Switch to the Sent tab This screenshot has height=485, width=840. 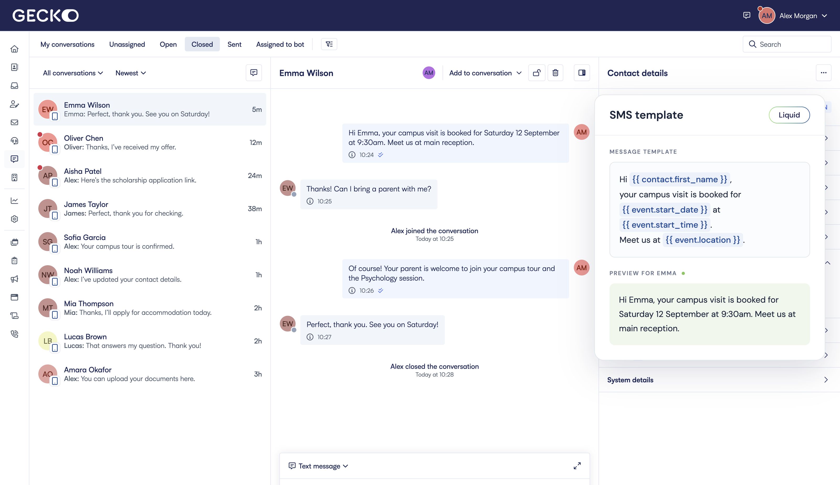tap(234, 44)
